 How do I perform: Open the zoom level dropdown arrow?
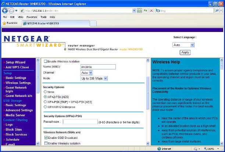point(218,149)
